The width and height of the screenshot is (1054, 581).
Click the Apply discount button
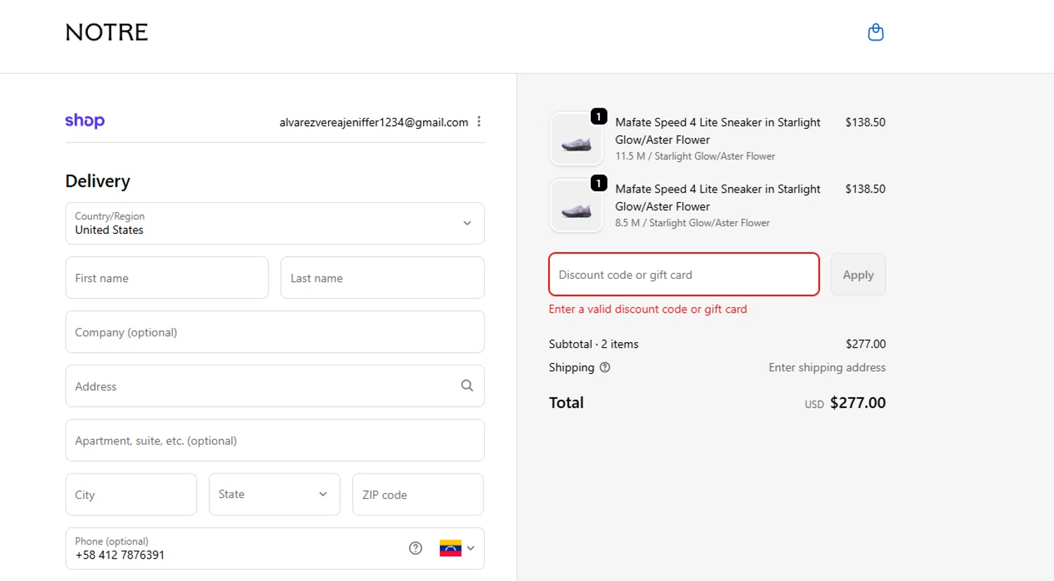click(858, 275)
